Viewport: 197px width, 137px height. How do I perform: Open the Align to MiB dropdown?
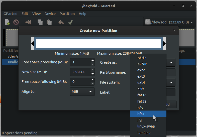pyautogui.click(x=82, y=92)
